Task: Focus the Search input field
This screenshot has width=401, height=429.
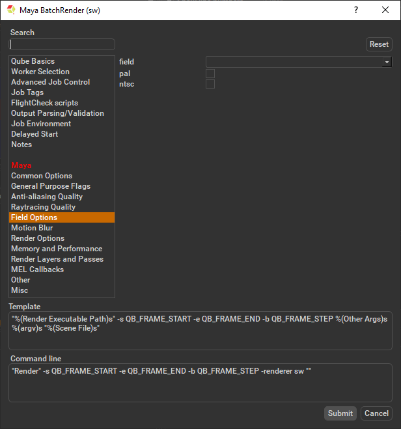Action: (x=62, y=44)
